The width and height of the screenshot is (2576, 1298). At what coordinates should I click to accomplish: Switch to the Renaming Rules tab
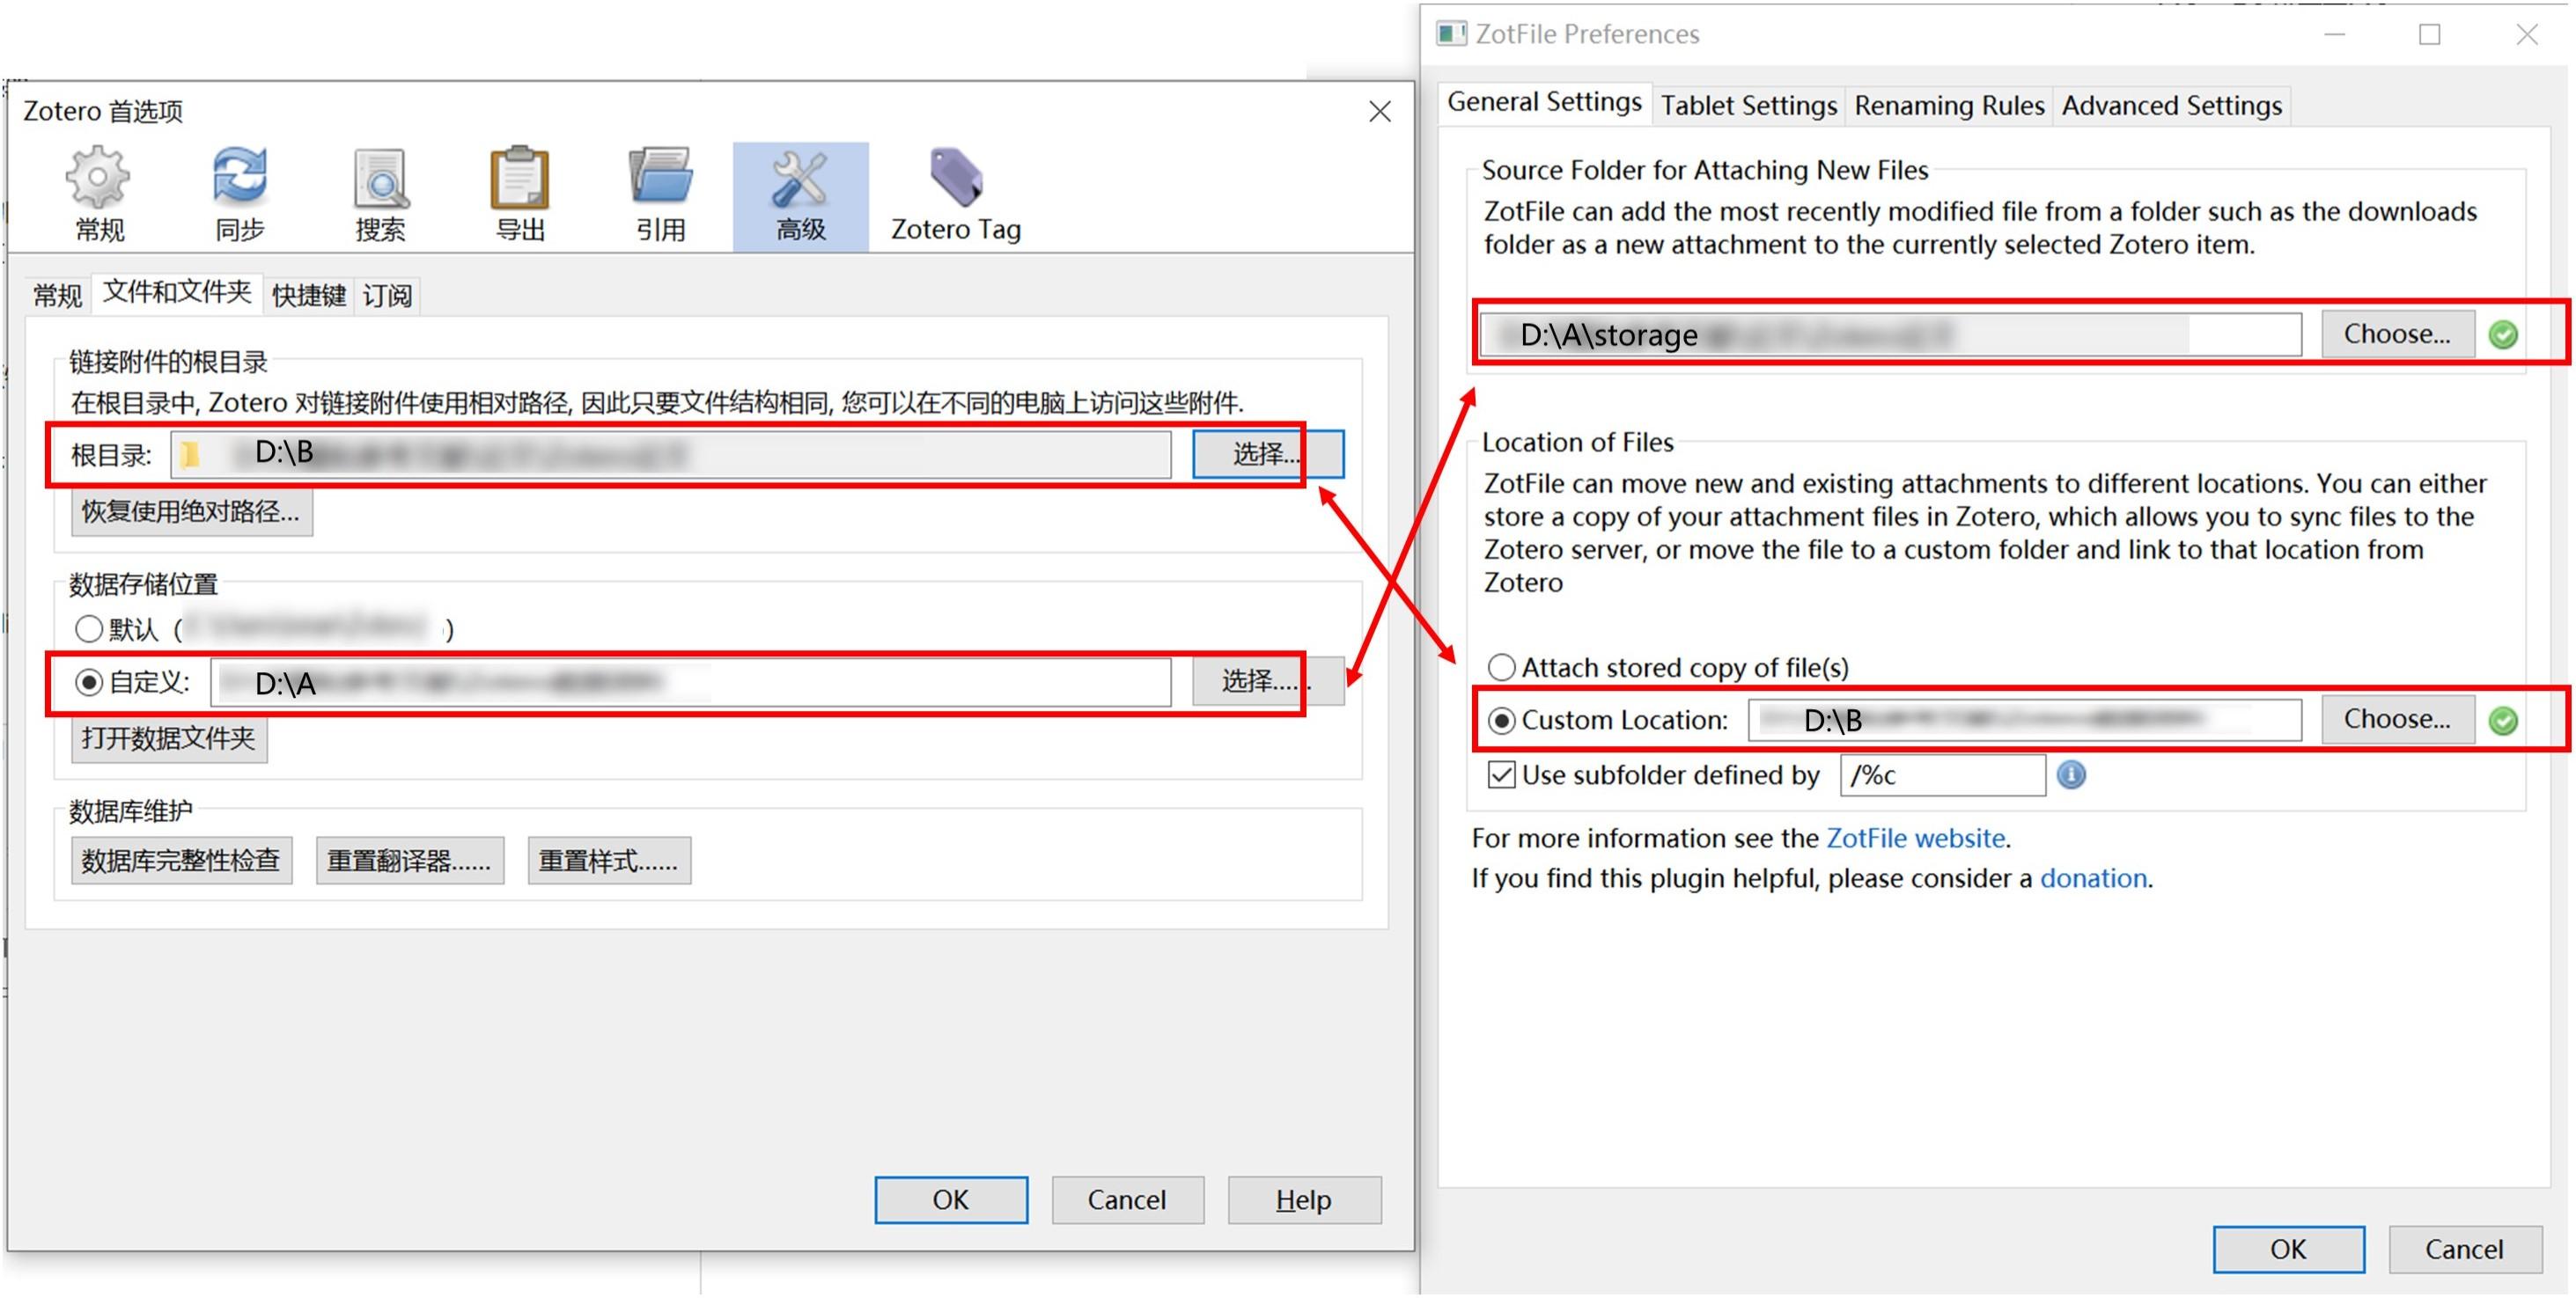(1948, 105)
